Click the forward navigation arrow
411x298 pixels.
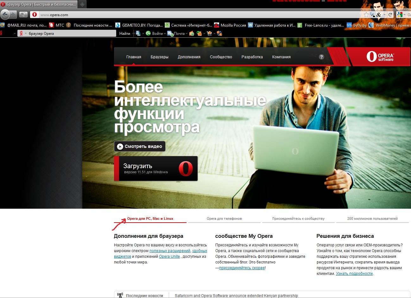coord(13,15)
